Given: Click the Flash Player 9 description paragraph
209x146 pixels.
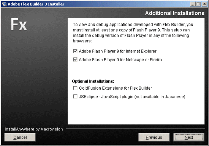Looking at the screenshot, I should coord(133,33).
